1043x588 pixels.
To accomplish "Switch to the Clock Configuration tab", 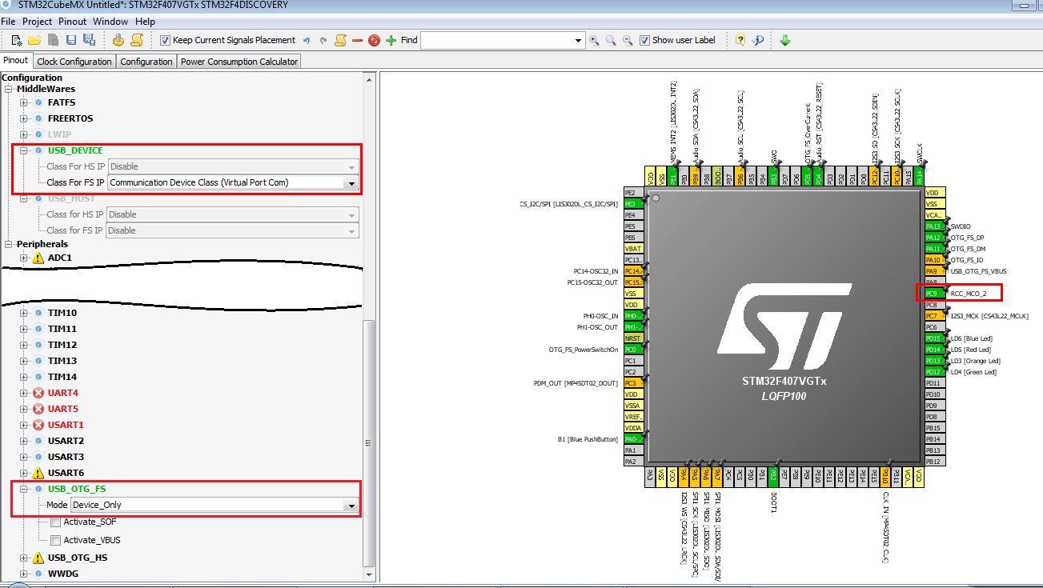I will (x=74, y=62).
